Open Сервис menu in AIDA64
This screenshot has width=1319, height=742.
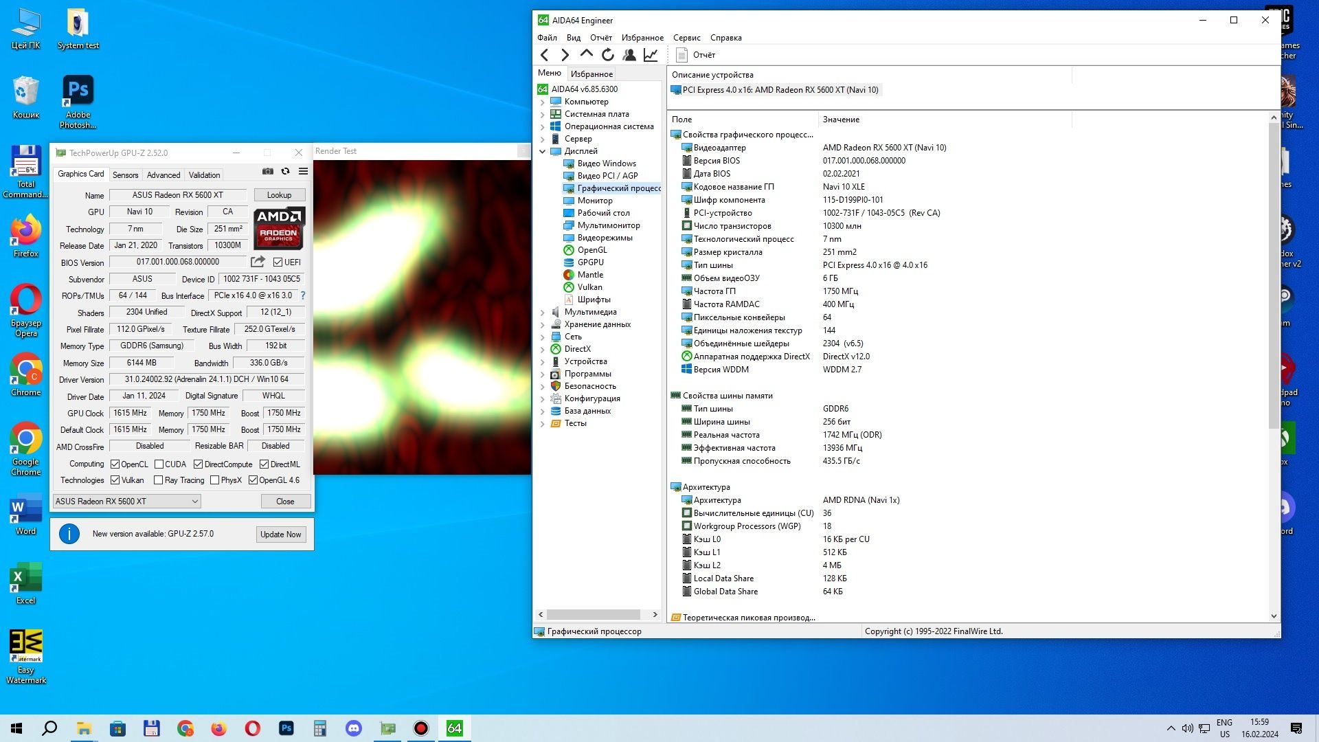[x=686, y=38]
